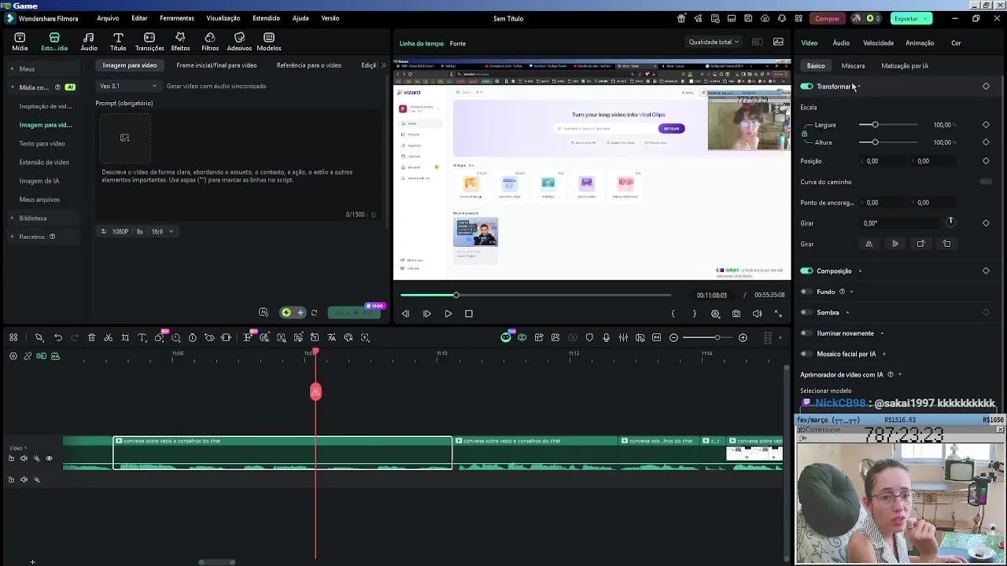Play the preview with the play button
The width and height of the screenshot is (1007, 566).
[x=448, y=314]
